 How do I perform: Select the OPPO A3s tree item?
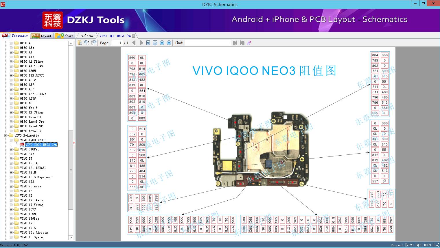coord(27,48)
